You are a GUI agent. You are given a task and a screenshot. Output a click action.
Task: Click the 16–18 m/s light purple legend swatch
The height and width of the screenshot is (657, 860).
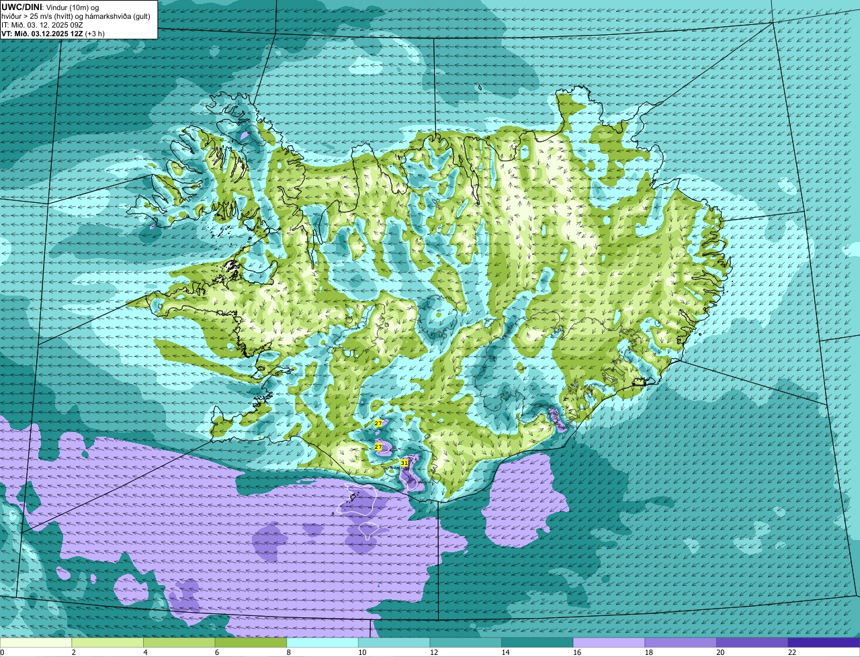(x=609, y=642)
